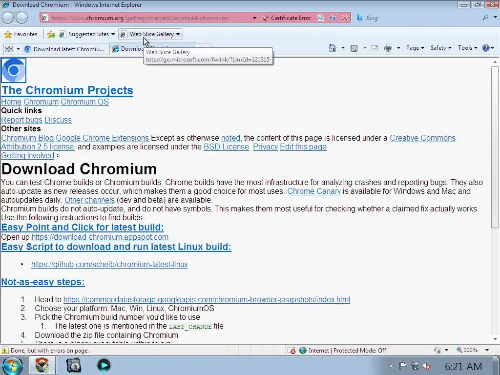Viewport: 500px width, 375px height.
Task: Click the Read Mail icon
Action: (x=375, y=48)
